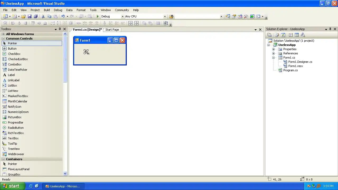Open the Format menu
This screenshot has width=338, height=190.
(81, 10)
